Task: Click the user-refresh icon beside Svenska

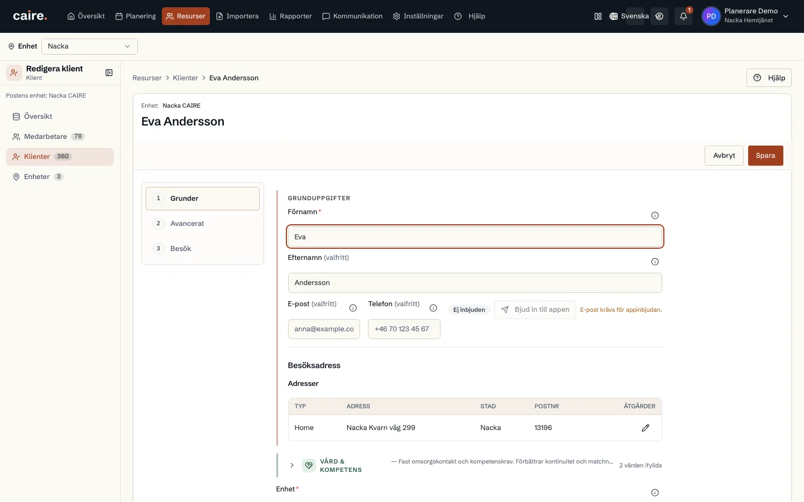Action: click(659, 16)
